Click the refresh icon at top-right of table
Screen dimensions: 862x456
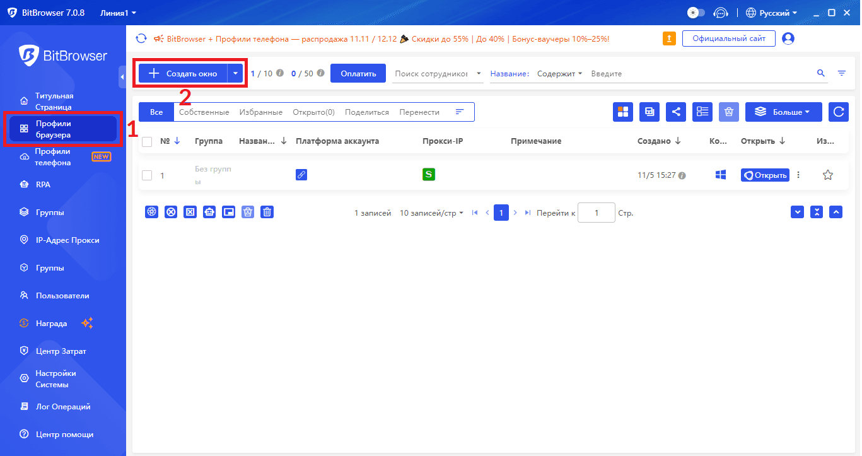point(838,112)
